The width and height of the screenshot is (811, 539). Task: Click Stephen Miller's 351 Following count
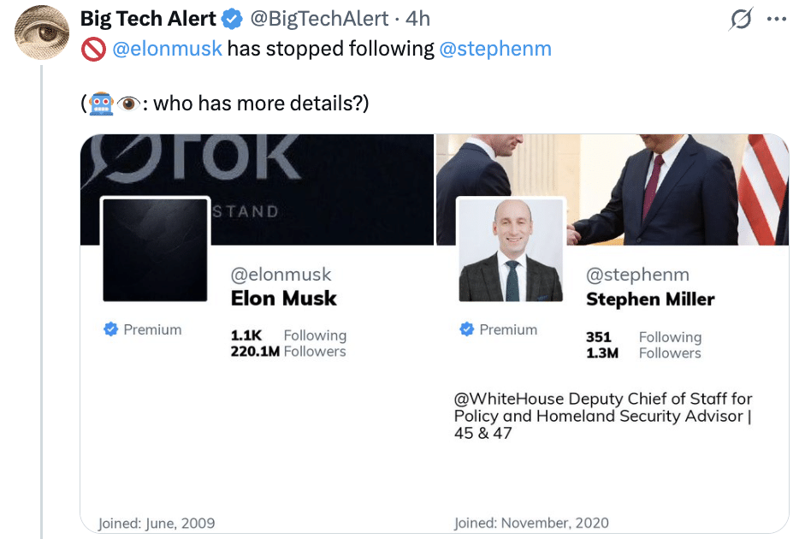643,337
